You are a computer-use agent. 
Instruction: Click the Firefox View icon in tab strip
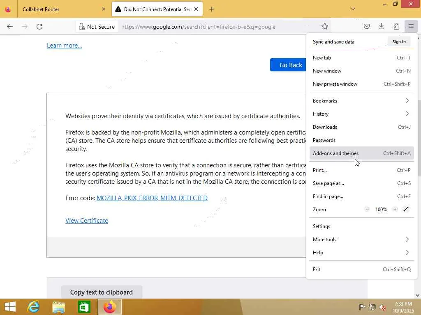tap(8, 9)
